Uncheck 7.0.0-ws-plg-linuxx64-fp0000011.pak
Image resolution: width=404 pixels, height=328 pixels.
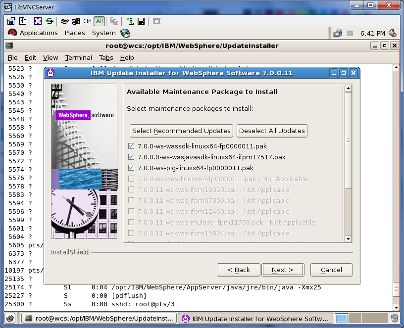pos(131,168)
